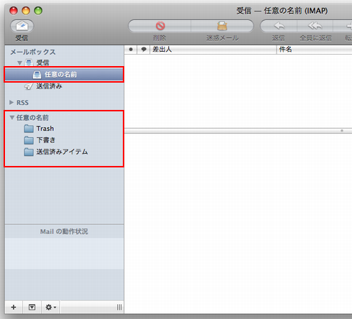This screenshot has height=319, width=352.
Task: Collapse the 受信 inbox tree
Action: pyautogui.click(x=19, y=63)
